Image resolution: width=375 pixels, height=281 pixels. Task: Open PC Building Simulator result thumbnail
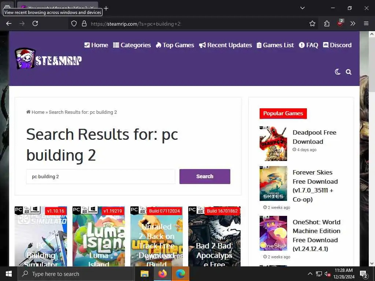point(41,236)
